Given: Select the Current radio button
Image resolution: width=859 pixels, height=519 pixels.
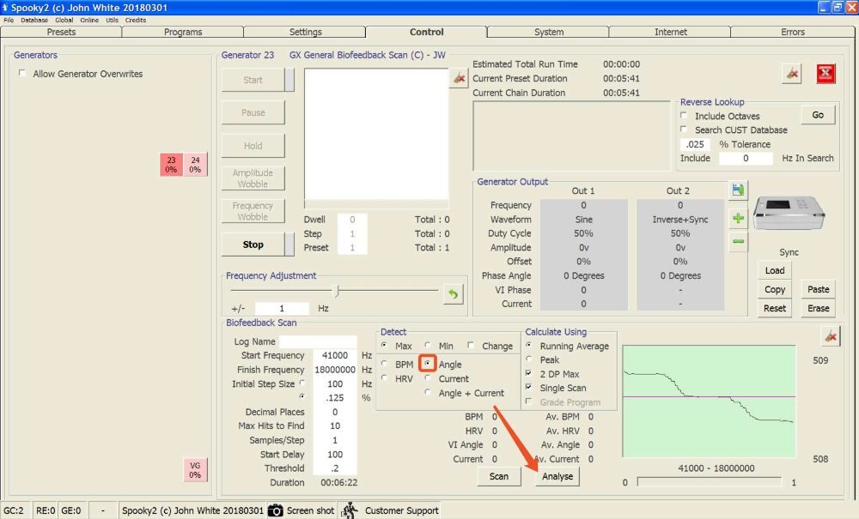Looking at the screenshot, I should pyautogui.click(x=427, y=378).
